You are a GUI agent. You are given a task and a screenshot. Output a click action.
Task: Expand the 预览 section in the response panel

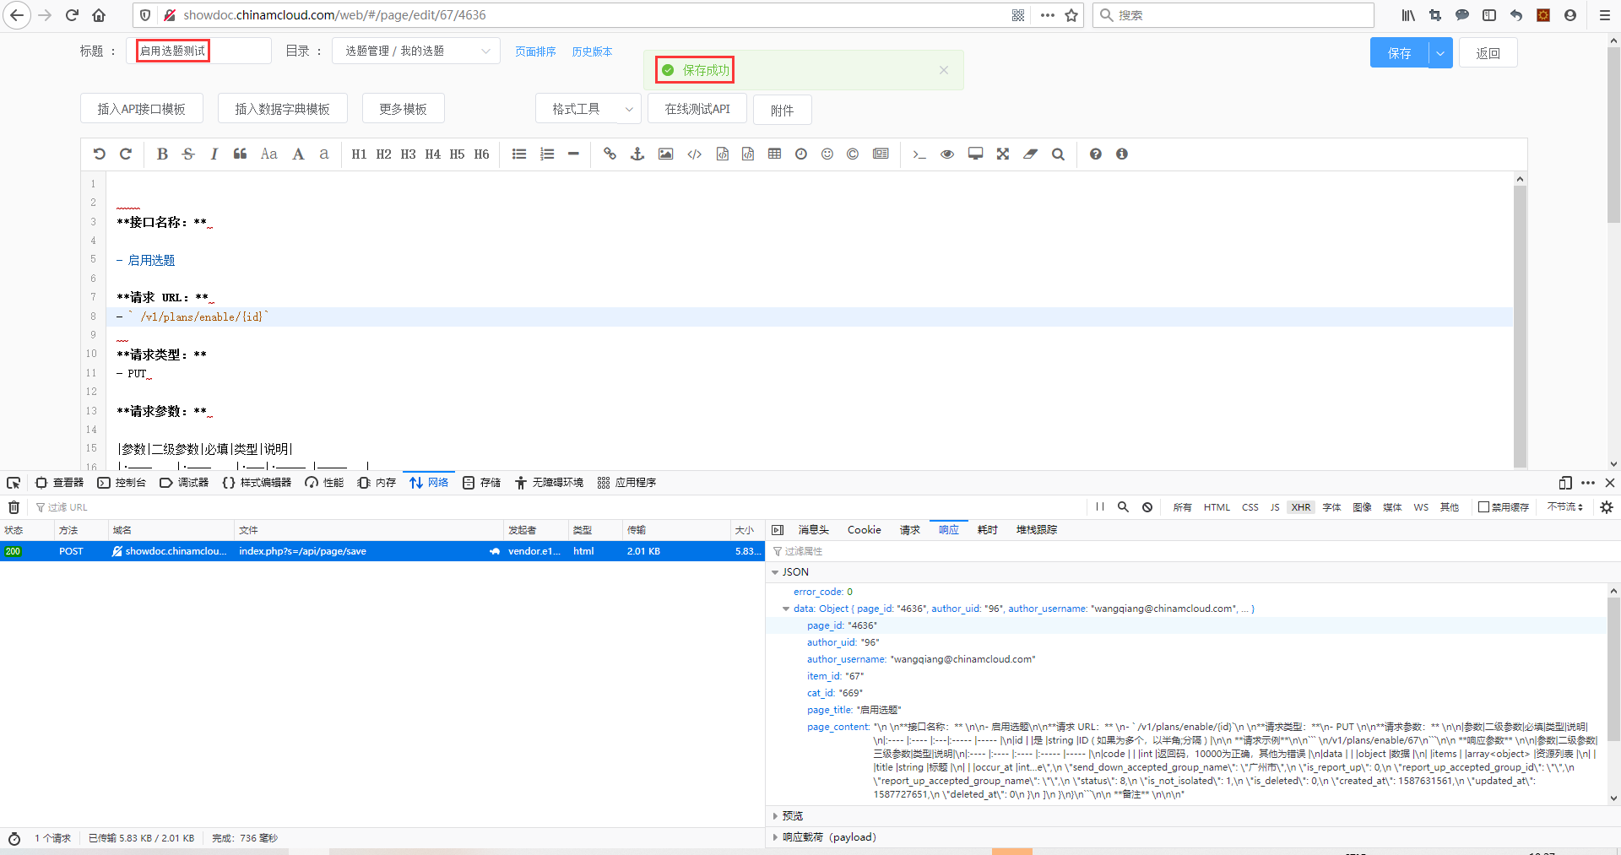(792, 816)
